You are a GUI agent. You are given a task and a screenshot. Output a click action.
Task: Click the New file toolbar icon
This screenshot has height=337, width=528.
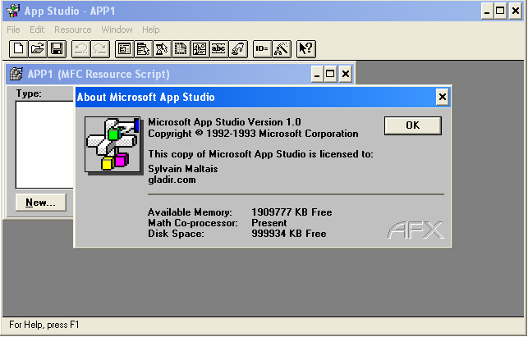(x=18, y=49)
